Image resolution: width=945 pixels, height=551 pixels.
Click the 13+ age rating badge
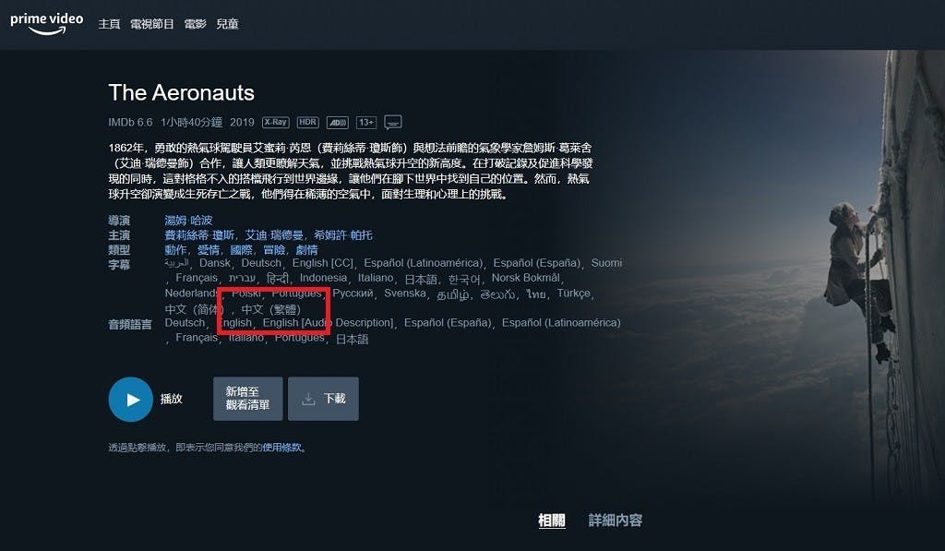pyautogui.click(x=366, y=123)
